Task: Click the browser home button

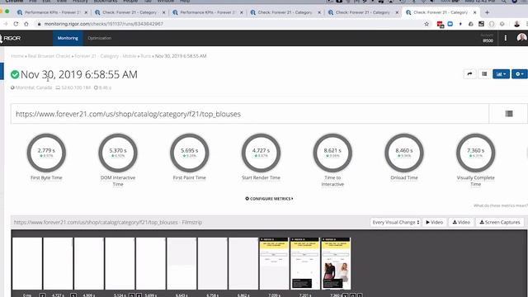Action: 26,24
